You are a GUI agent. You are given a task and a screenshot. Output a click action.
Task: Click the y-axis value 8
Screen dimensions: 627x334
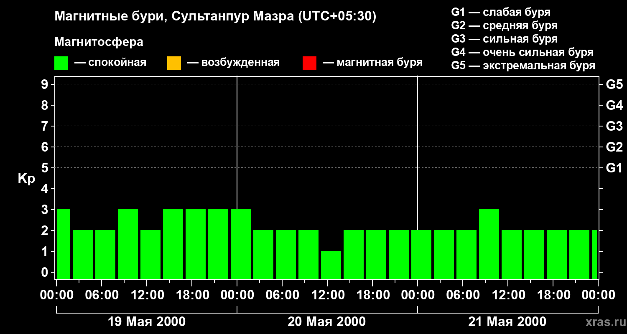click(x=45, y=105)
